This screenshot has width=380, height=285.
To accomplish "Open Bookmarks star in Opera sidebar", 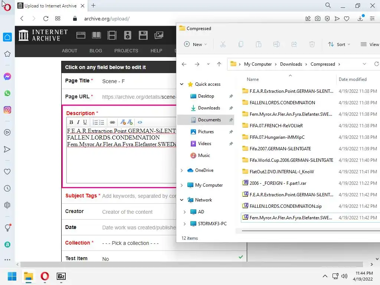I will [x=7, y=54].
